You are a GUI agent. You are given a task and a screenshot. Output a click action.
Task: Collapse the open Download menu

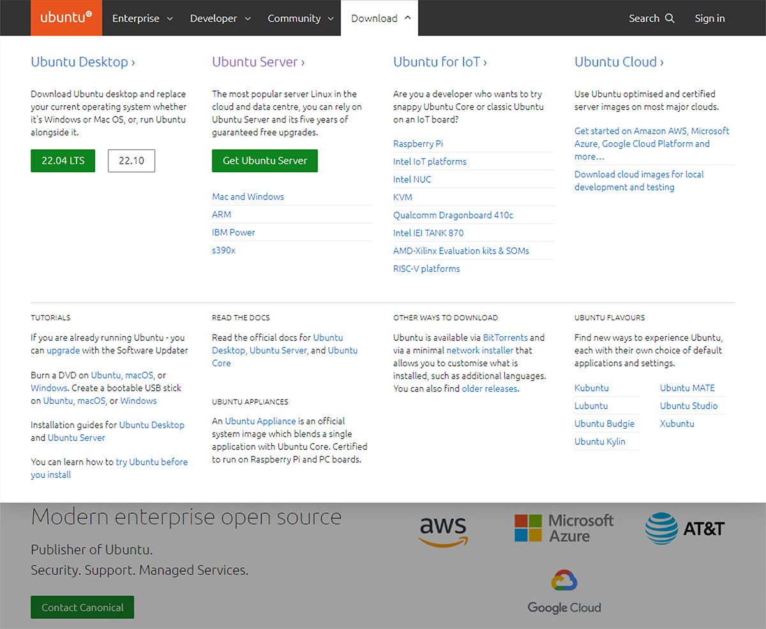380,18
